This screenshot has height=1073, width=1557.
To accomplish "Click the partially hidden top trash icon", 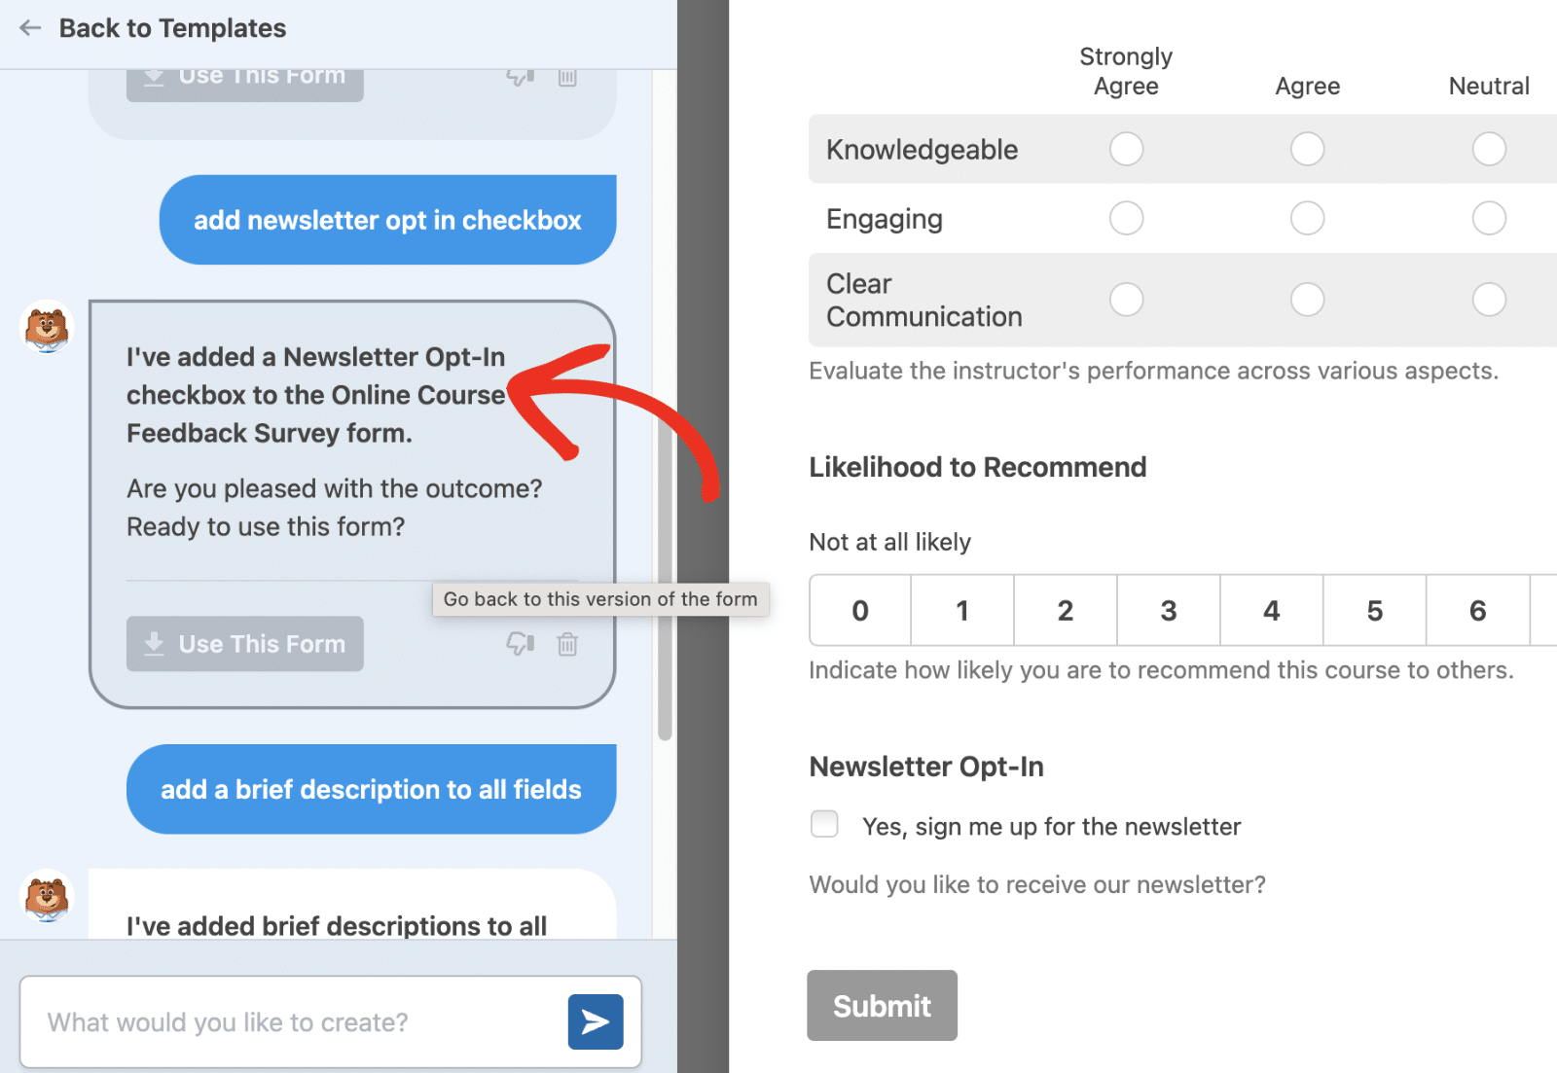I will [567, 78].
